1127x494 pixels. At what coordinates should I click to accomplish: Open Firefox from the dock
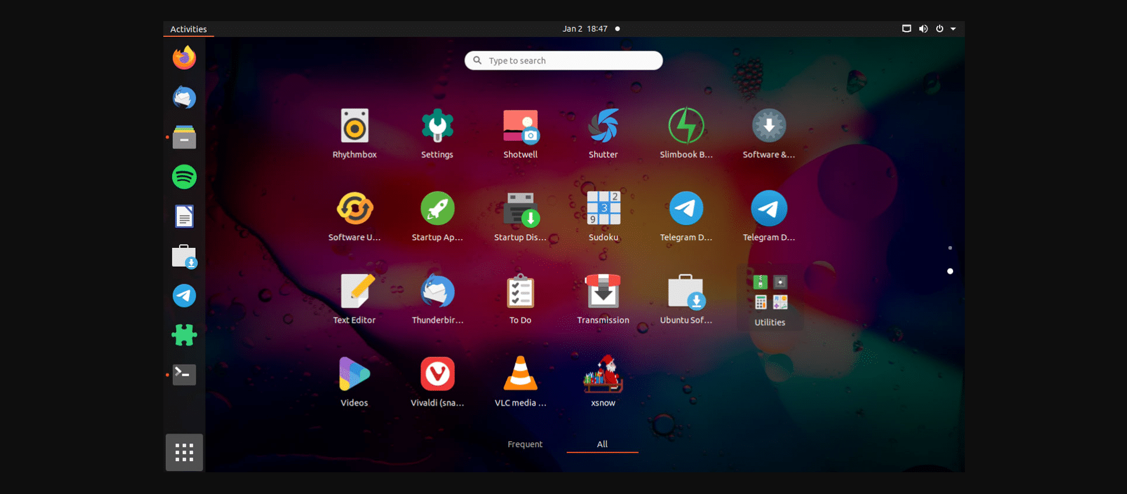(x=185, y=58)
